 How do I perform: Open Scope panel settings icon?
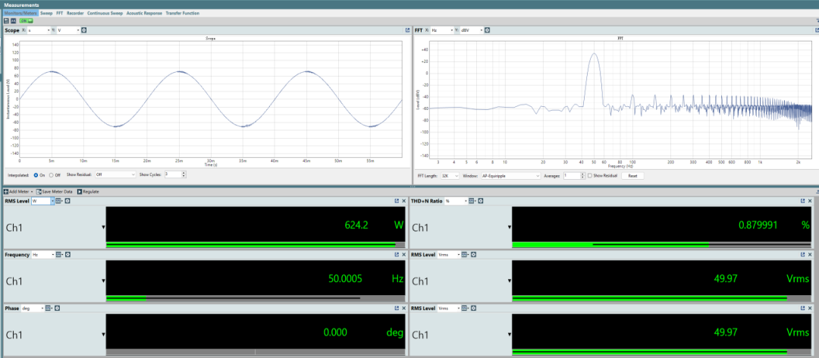[x=84, y=30]
